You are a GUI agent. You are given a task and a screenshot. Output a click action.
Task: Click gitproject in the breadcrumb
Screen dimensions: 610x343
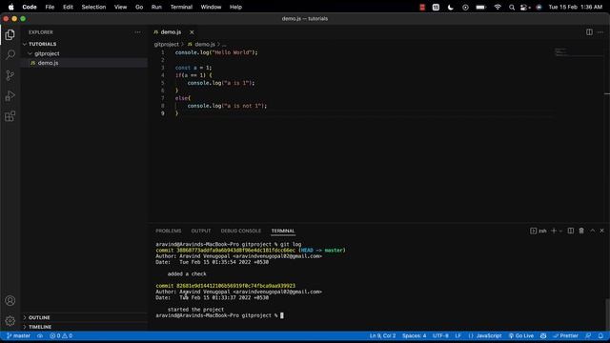click(x=167, y=45)
